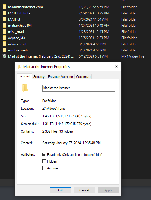The width and height of the screenshot is (151, 200).
Task: Click the odysee_mati folder name
Action: coord(18,44)
